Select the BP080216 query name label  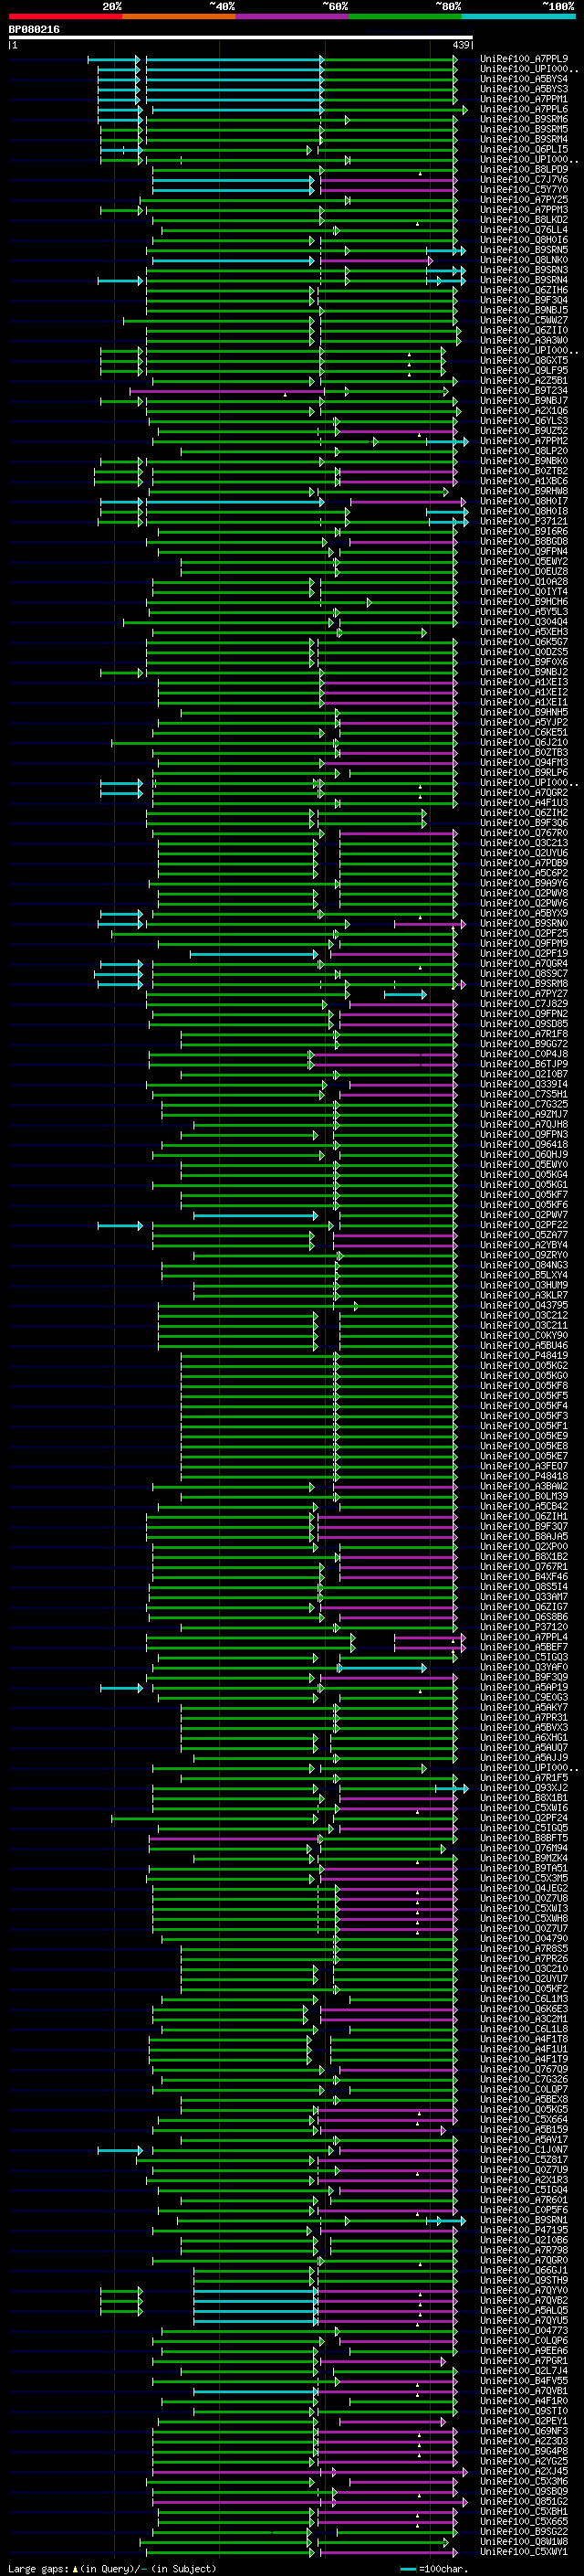(x=34, y=30)
